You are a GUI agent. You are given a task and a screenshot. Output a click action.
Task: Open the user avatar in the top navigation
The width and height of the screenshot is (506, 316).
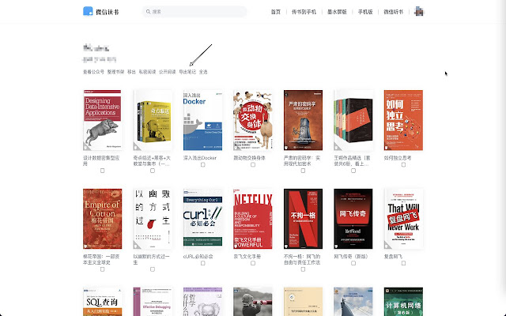point(418,11)
